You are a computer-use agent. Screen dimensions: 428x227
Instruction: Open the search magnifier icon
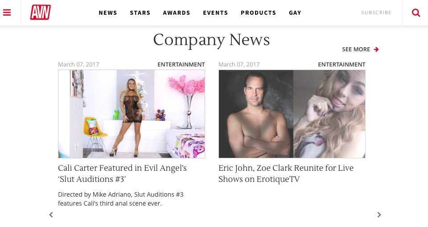[x=416, y=12]
